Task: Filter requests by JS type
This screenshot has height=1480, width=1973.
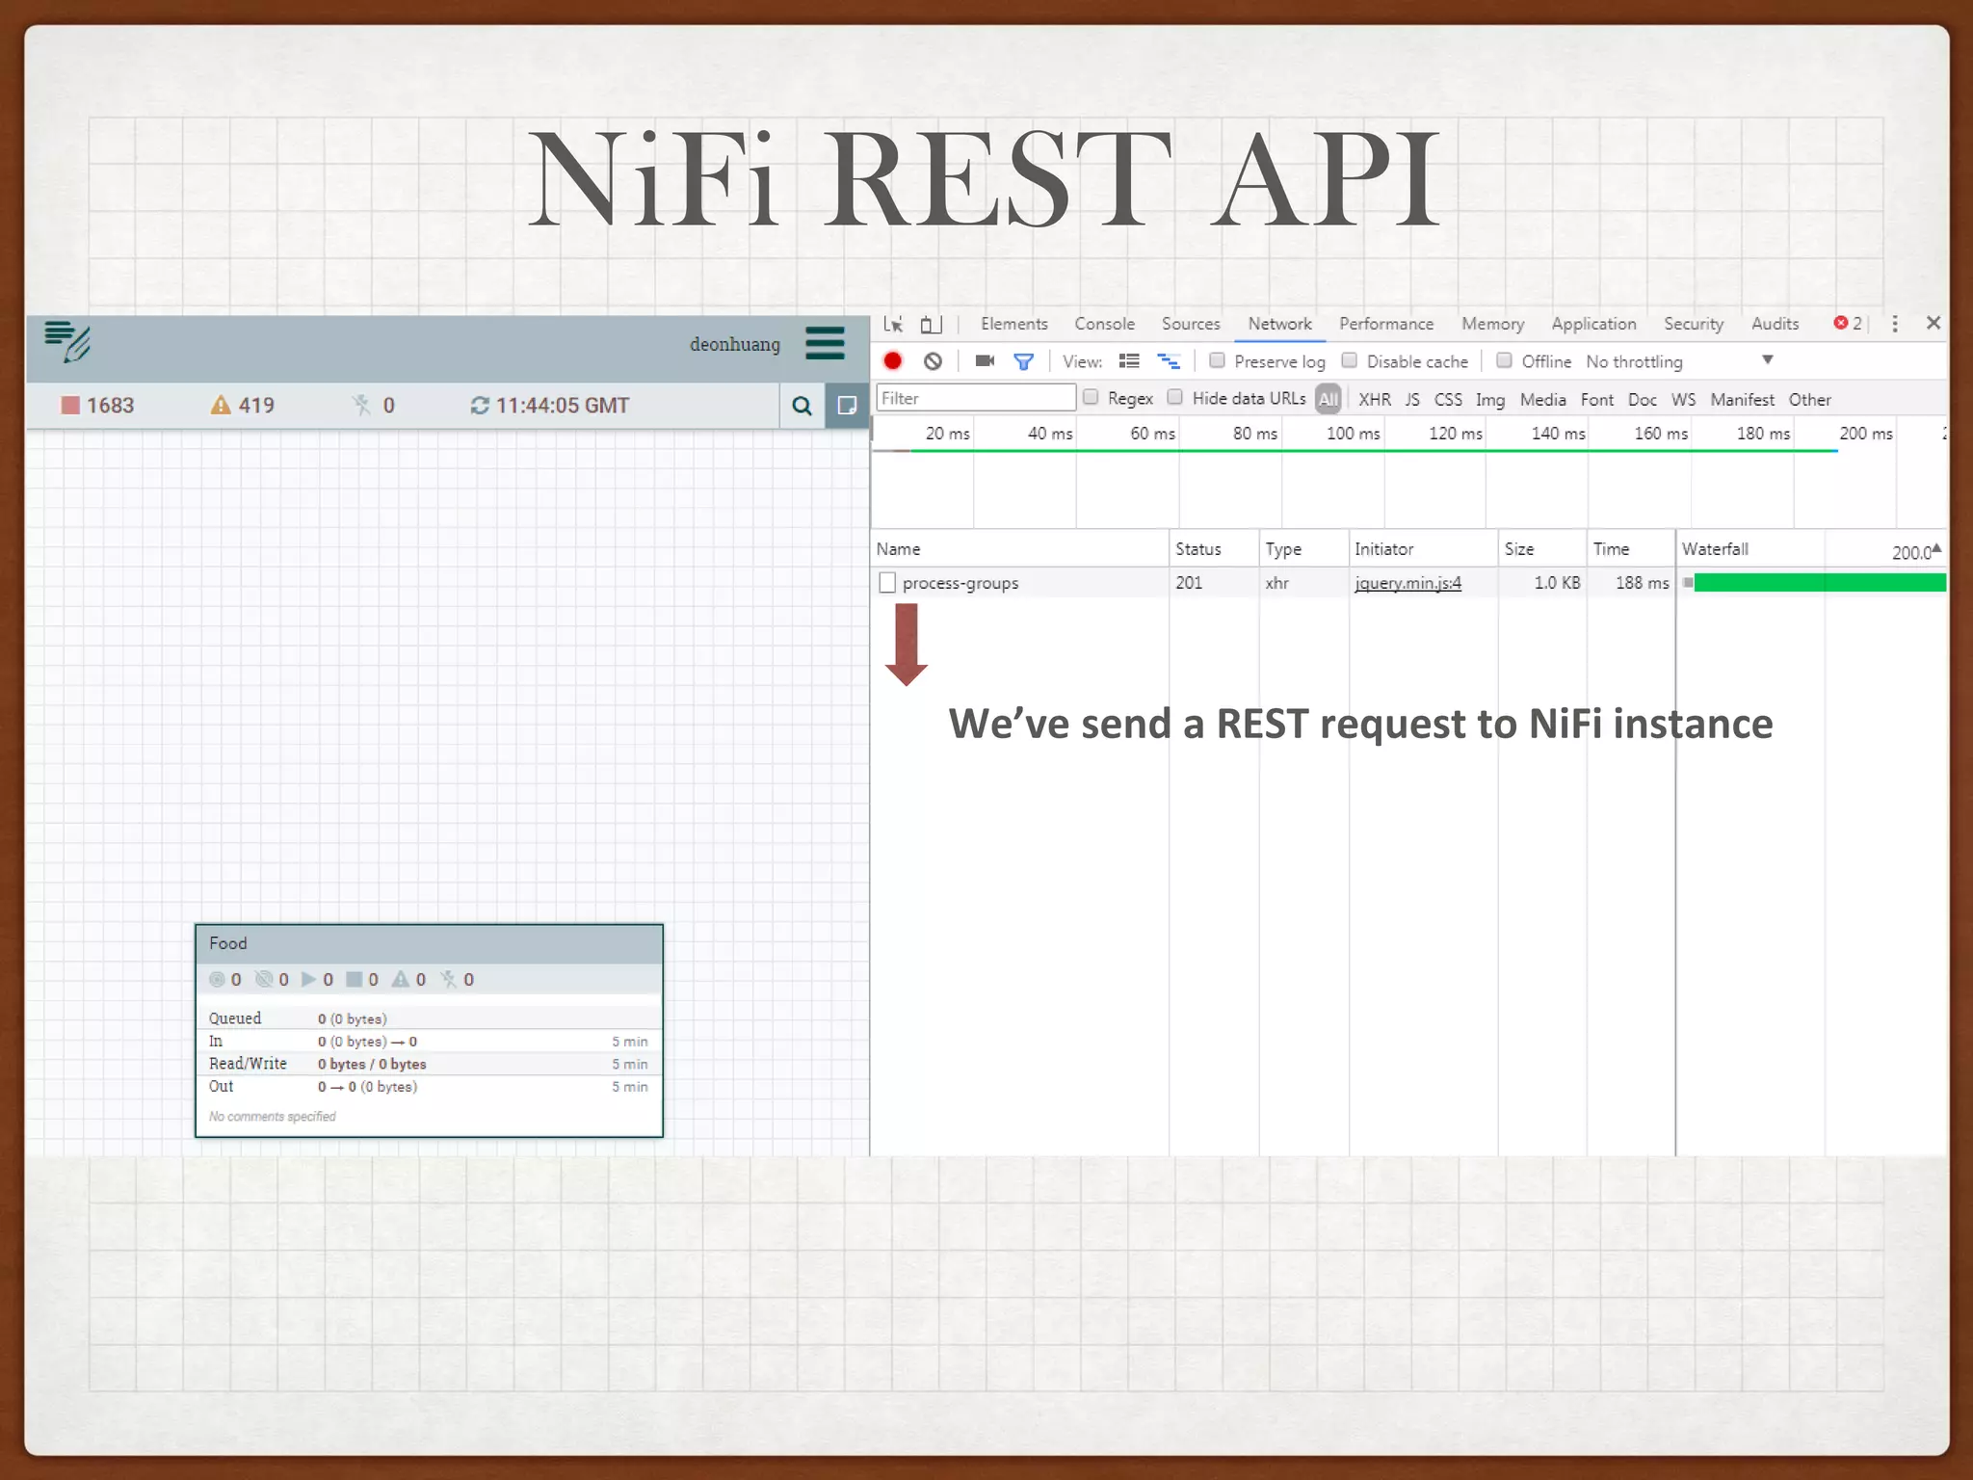Action: [x=1412, y=399]
